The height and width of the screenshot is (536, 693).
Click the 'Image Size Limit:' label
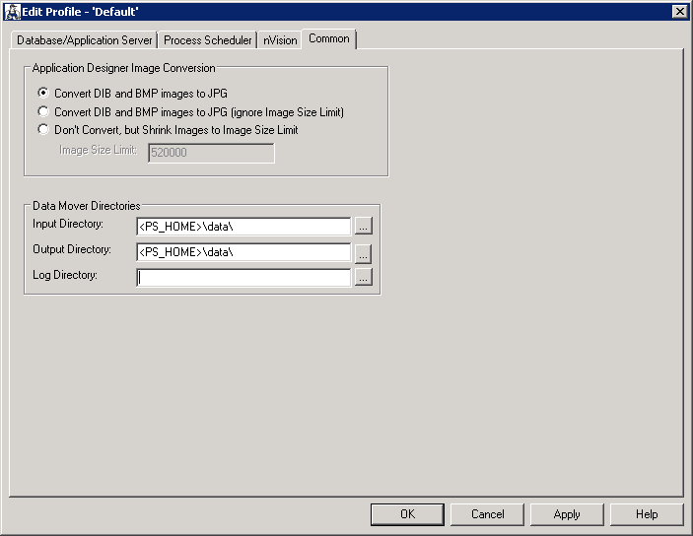click(x=98, y=150)
